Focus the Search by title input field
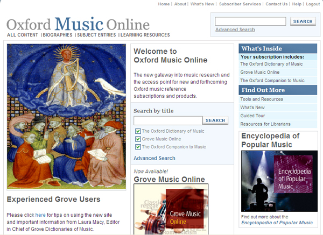 pos(168,120)
